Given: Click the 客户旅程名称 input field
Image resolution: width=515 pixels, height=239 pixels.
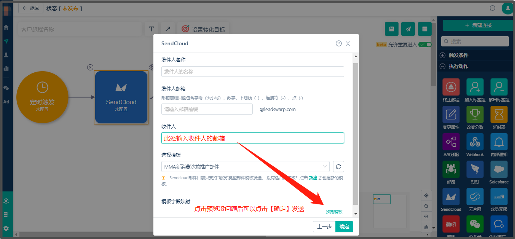Looking at the screenshot, I should click(80, 29).
